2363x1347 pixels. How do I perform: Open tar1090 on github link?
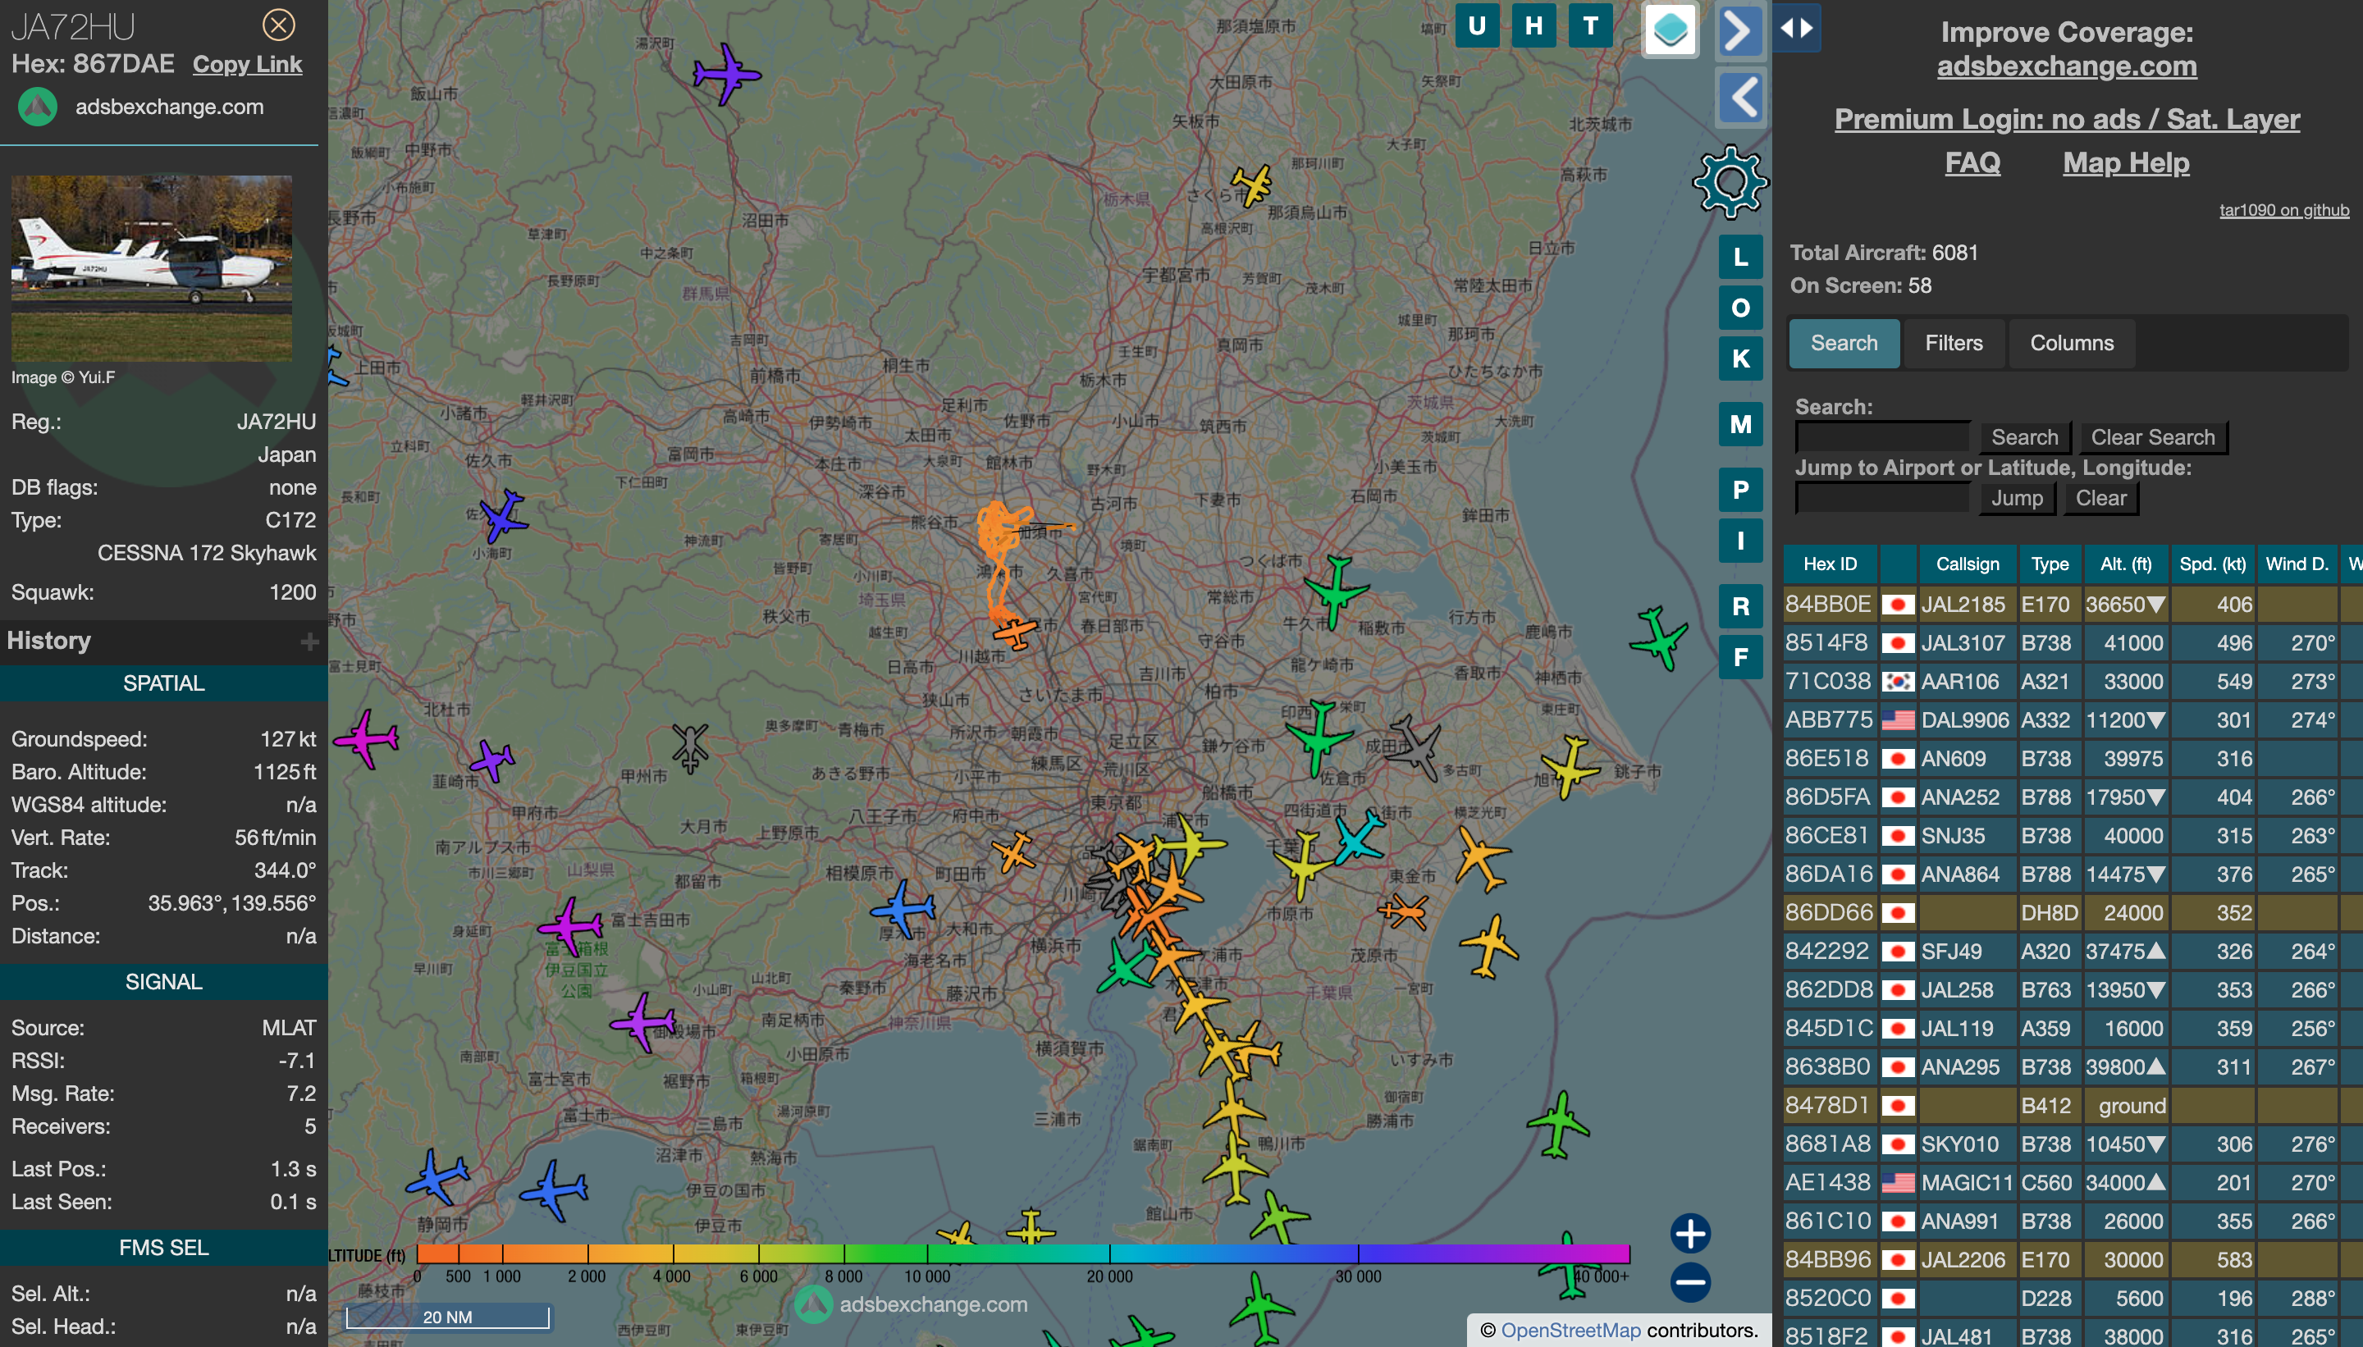click(2283, 210)
